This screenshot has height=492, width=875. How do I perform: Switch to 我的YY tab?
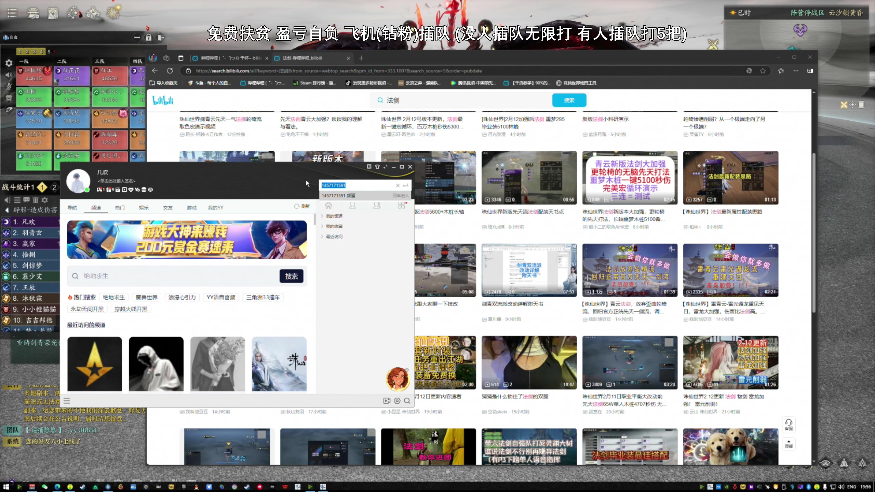pos(216,207)
